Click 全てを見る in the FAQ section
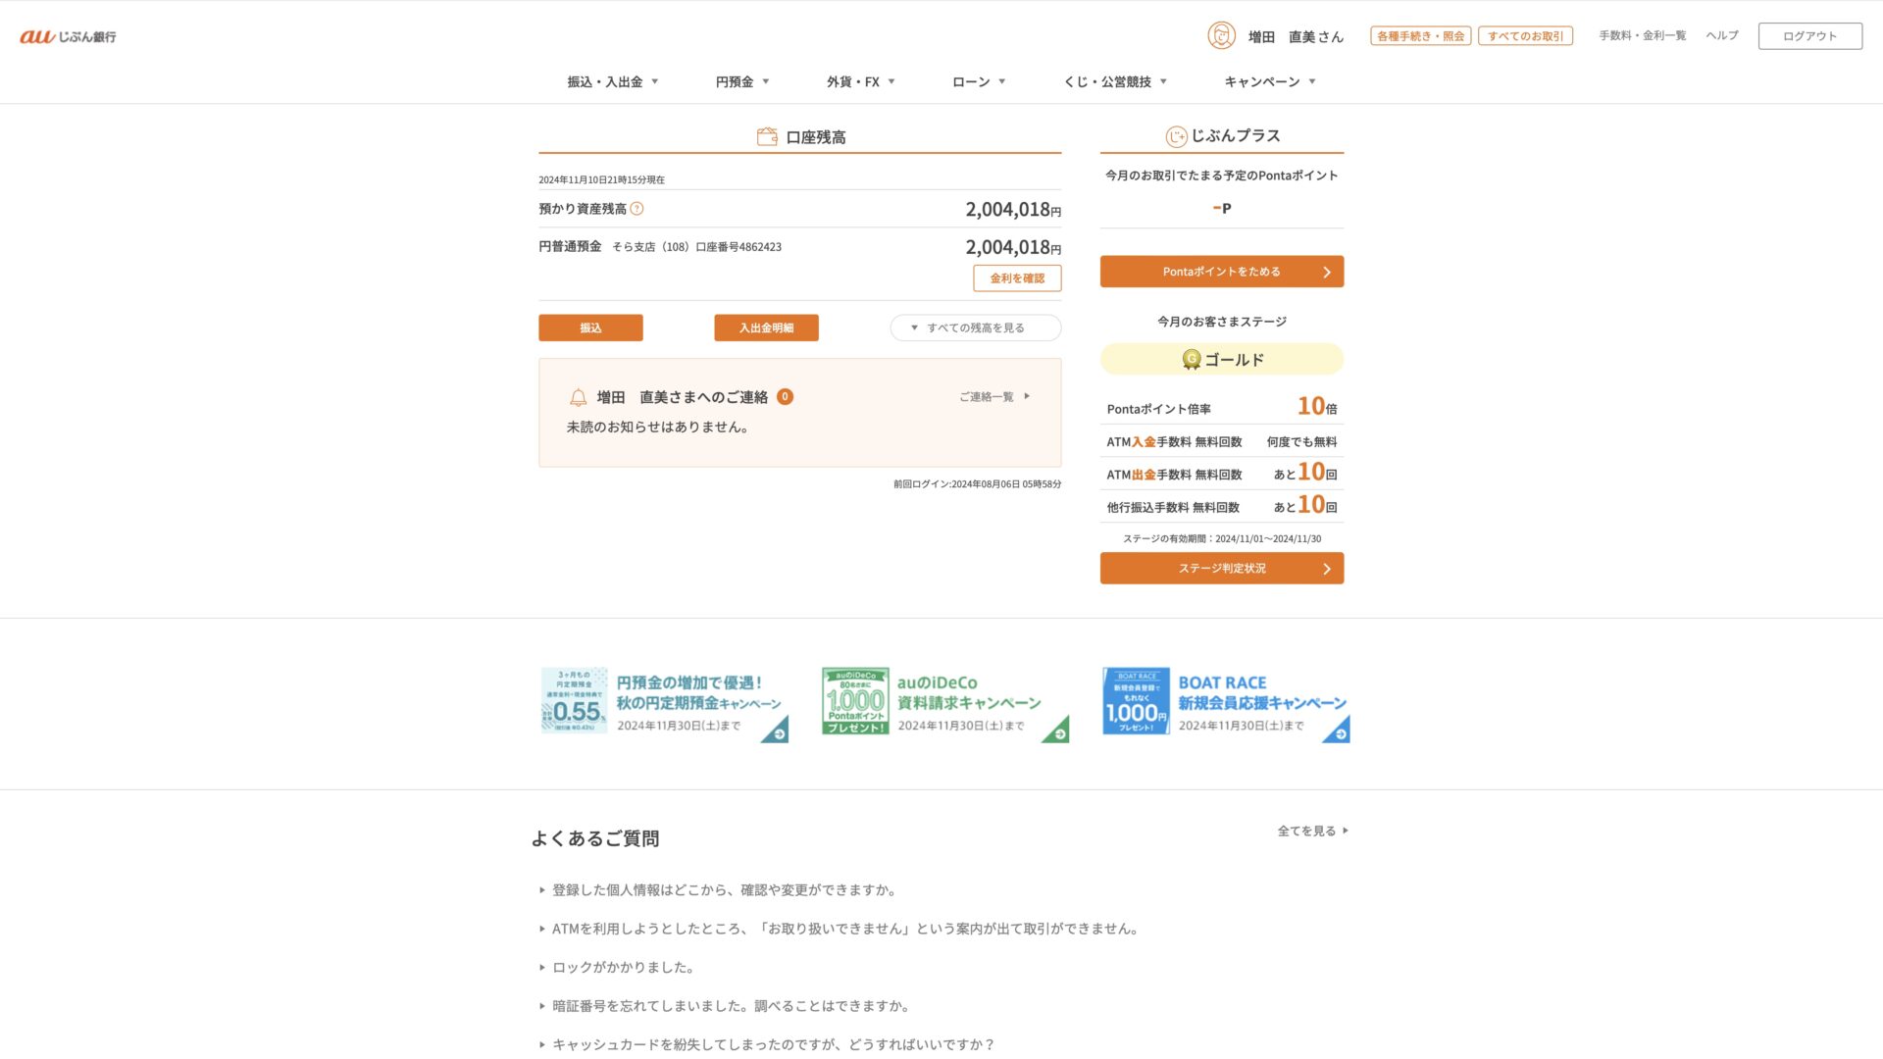The height and width of the screenshot is (1059, 1883). pyautogui.click(x=1312, y=831)
